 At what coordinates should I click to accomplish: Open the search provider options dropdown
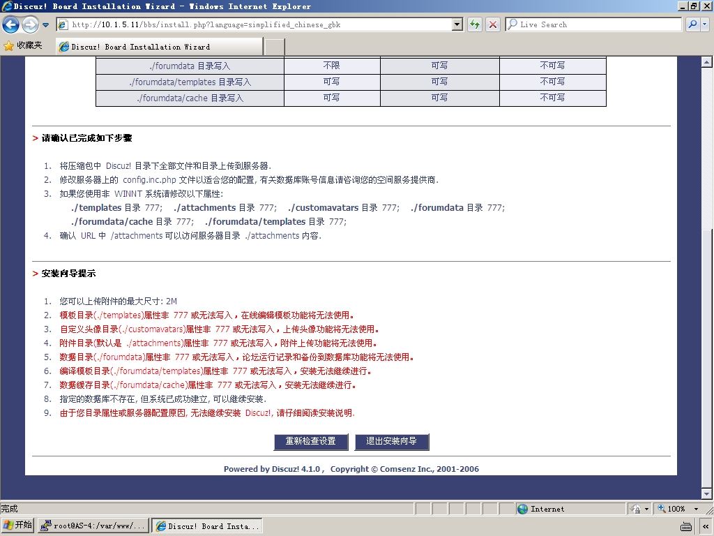point(705,24)
